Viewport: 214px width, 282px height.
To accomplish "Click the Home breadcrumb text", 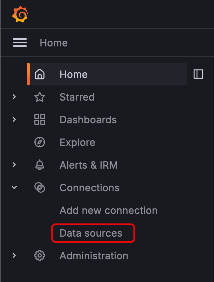I will click(54, 43).
